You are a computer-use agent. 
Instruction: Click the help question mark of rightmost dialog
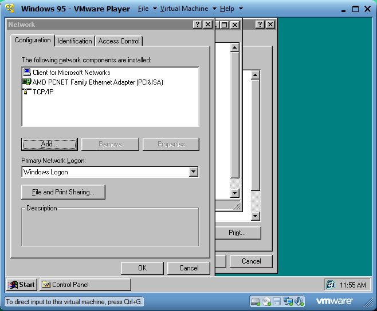coord(260,24)
